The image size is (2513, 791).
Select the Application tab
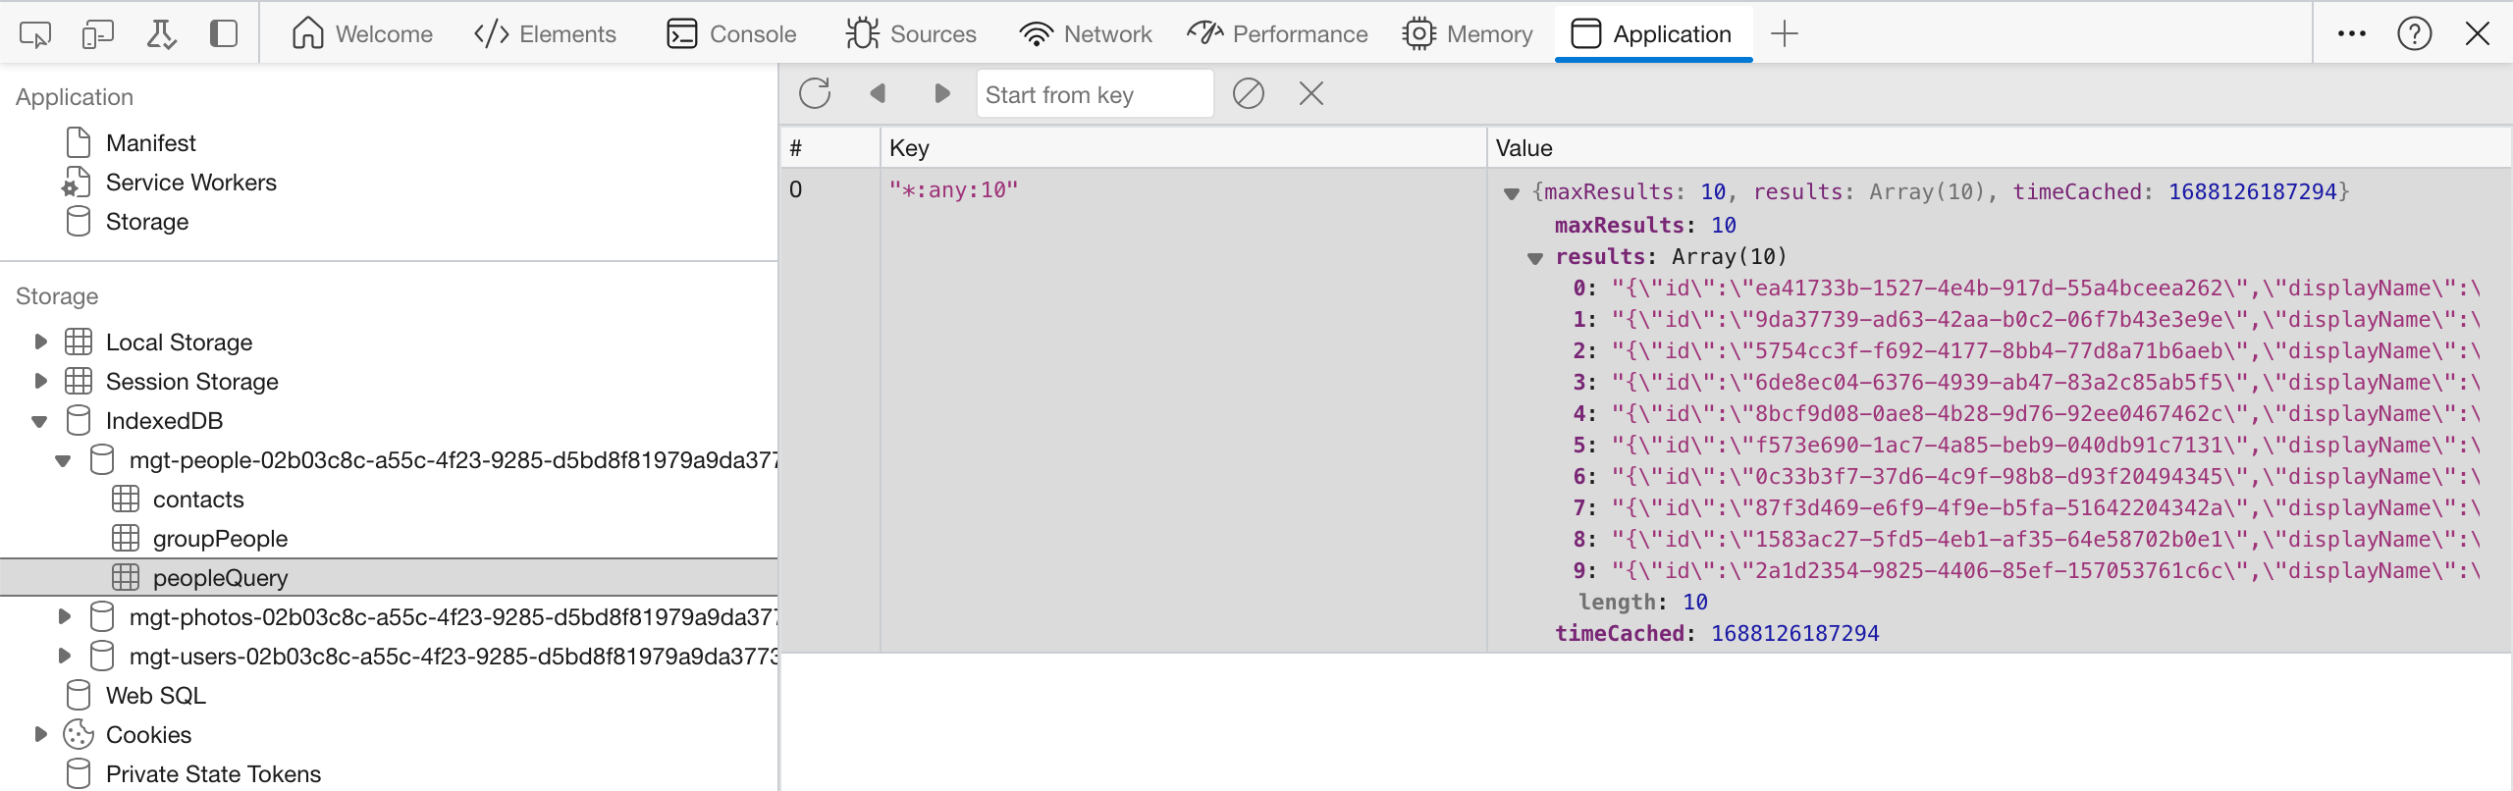click(x=1652, y=34)
